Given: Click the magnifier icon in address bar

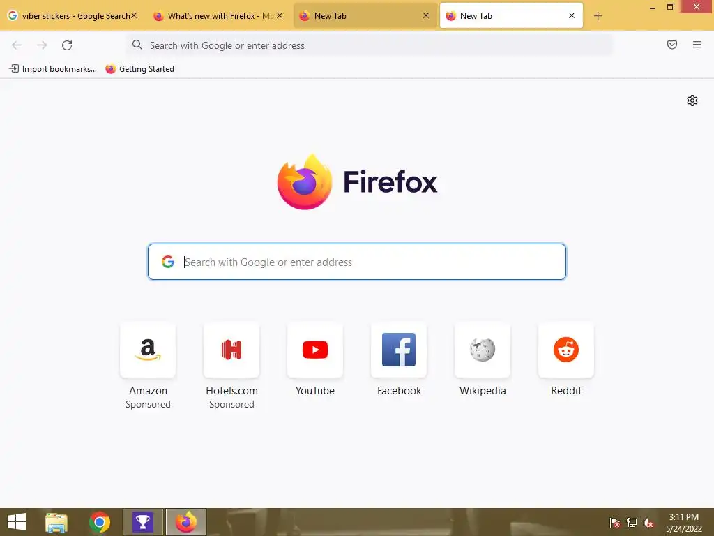Looking at the screenshot, I should (137, 45).
